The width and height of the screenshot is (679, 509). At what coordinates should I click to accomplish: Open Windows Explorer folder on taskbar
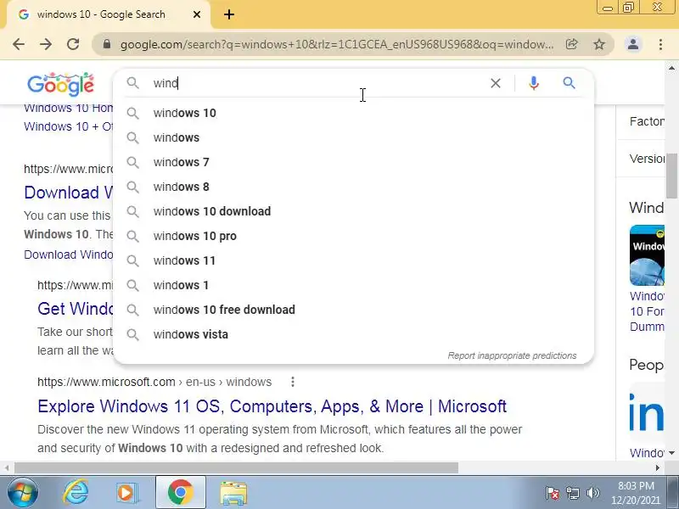pos(233,493)
